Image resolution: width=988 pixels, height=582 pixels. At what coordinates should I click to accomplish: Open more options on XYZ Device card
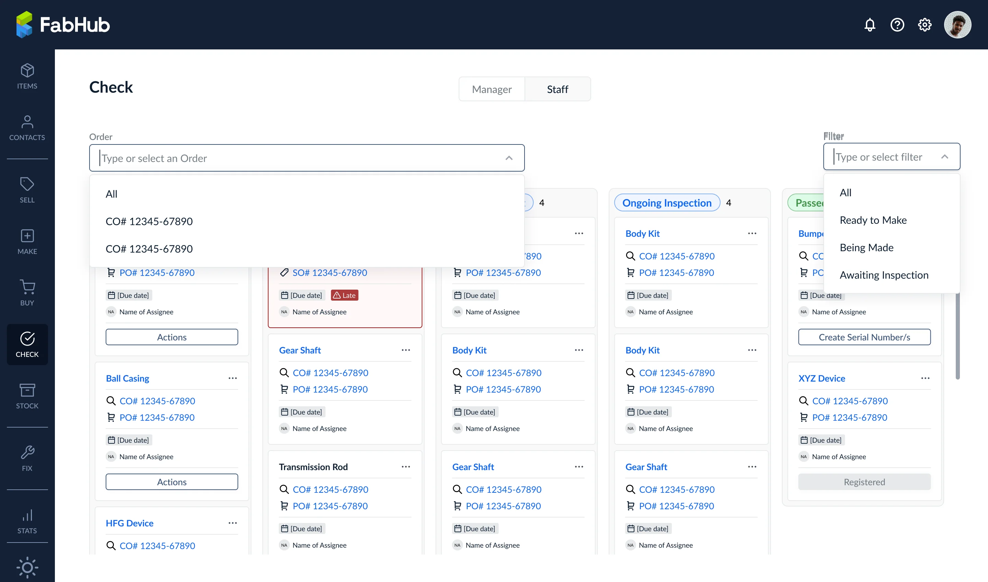925,378
